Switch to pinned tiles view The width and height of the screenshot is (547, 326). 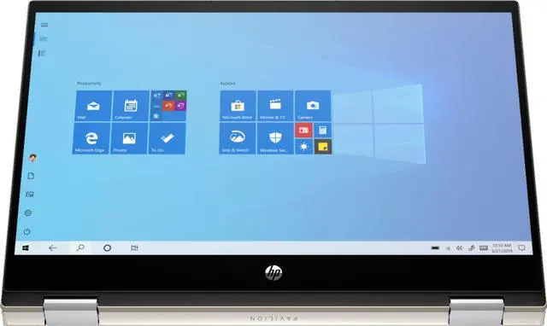pos(44,38)
